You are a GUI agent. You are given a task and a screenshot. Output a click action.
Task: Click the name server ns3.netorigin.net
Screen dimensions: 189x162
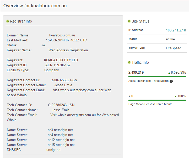click(x=60, y=130)
